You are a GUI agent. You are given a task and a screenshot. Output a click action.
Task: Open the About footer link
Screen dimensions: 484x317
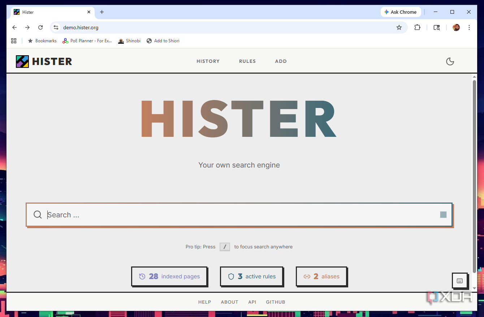(x=230, y=302)
